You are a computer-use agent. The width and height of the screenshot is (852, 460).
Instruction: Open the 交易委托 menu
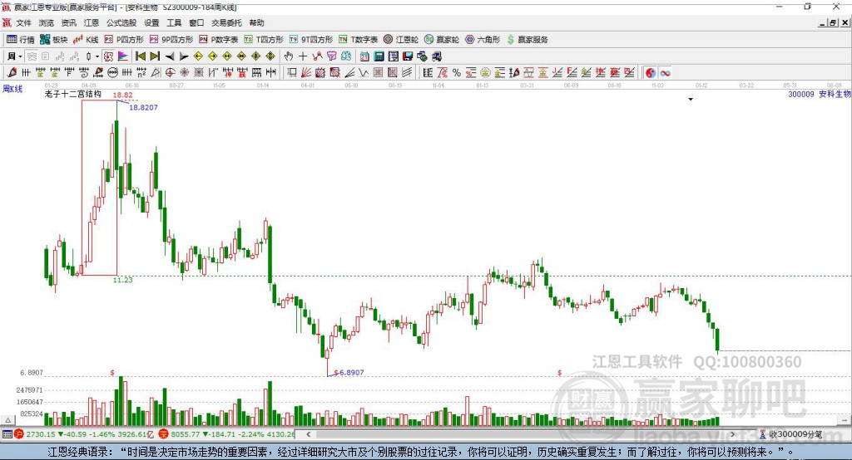[x=226, y=22]
